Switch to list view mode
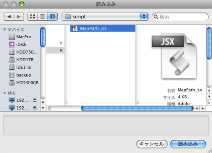212x153 pixels. 42,17
